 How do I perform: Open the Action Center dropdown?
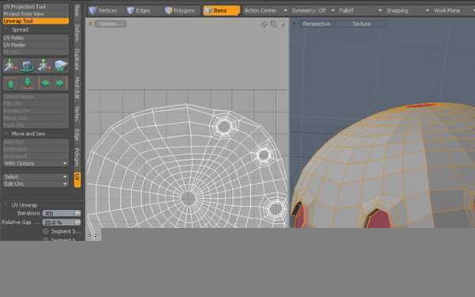265,10
